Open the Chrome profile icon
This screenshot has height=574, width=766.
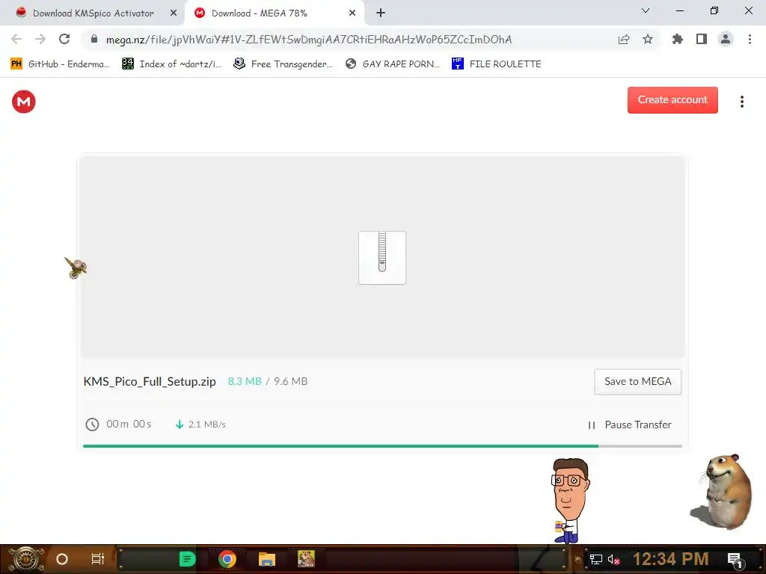(726, 39)
